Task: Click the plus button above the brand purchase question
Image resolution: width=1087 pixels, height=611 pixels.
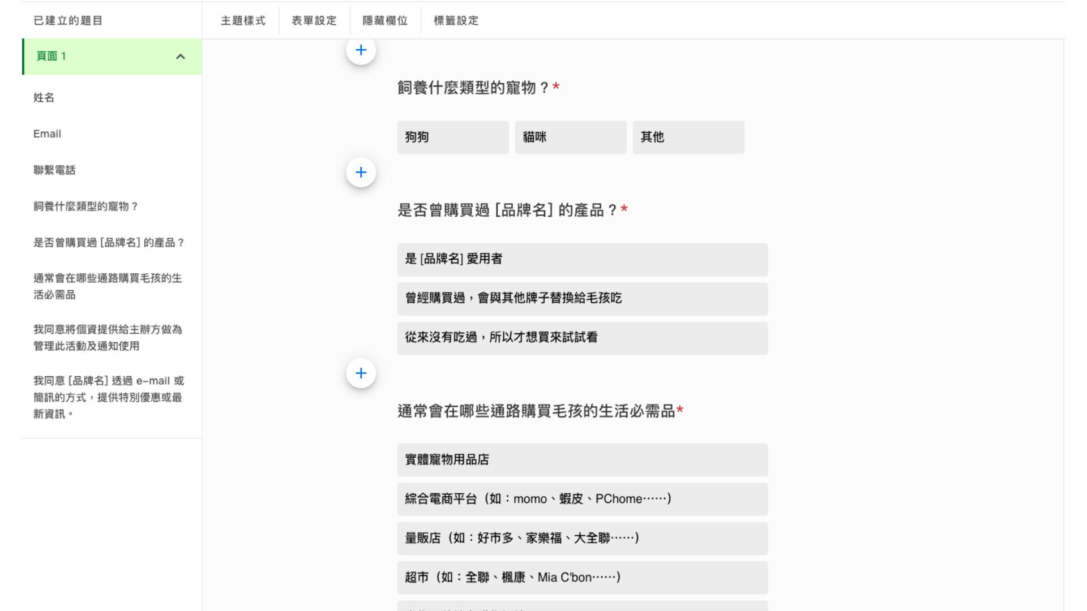Action: click(x=361, y=173)
